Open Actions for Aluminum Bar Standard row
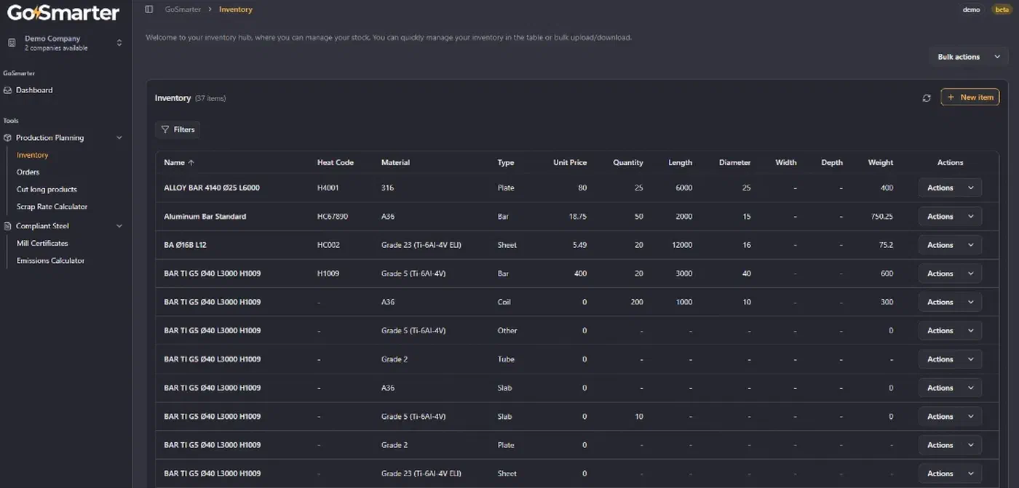Viewport: 1019px width, 488px height. pyautogui.click(x=950, y=217)
